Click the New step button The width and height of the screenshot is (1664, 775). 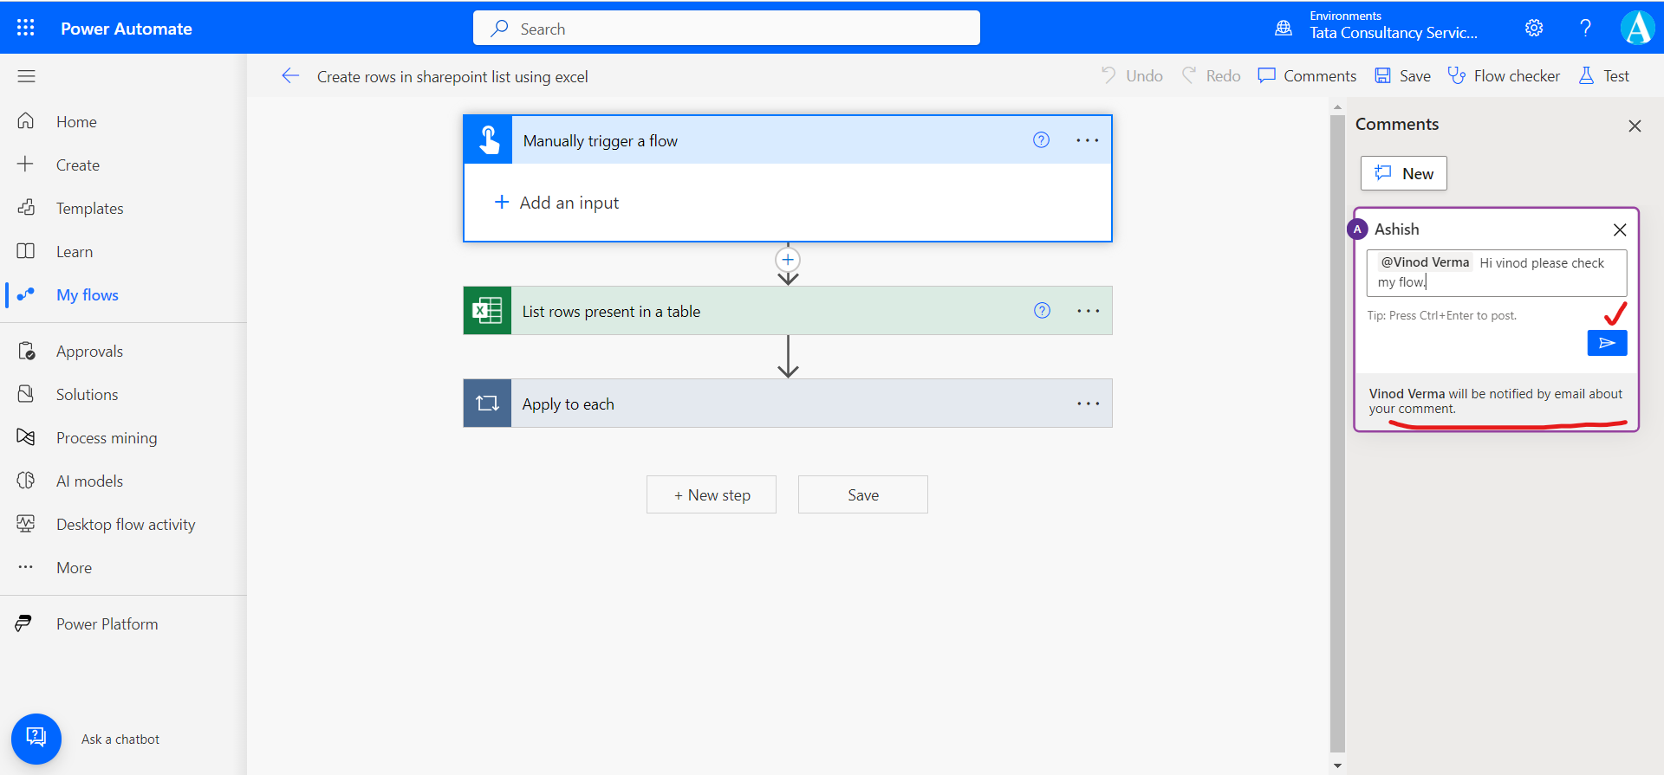[712, 494]
